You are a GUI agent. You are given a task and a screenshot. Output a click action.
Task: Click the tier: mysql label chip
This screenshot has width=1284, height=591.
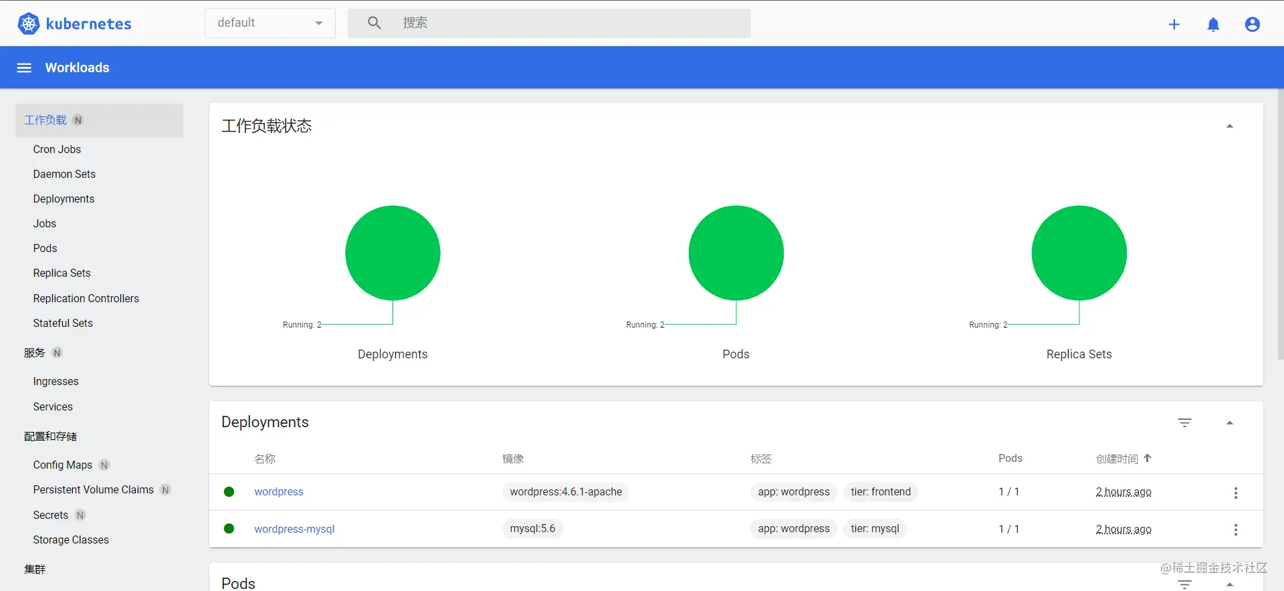(x=875, y=529)
